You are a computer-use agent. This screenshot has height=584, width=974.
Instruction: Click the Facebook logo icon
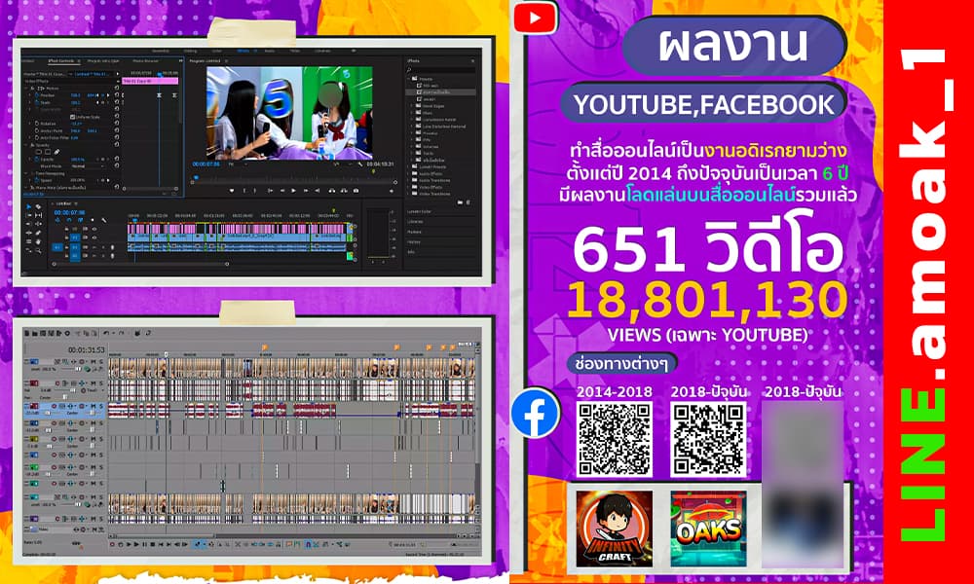[x=536, y=413]
